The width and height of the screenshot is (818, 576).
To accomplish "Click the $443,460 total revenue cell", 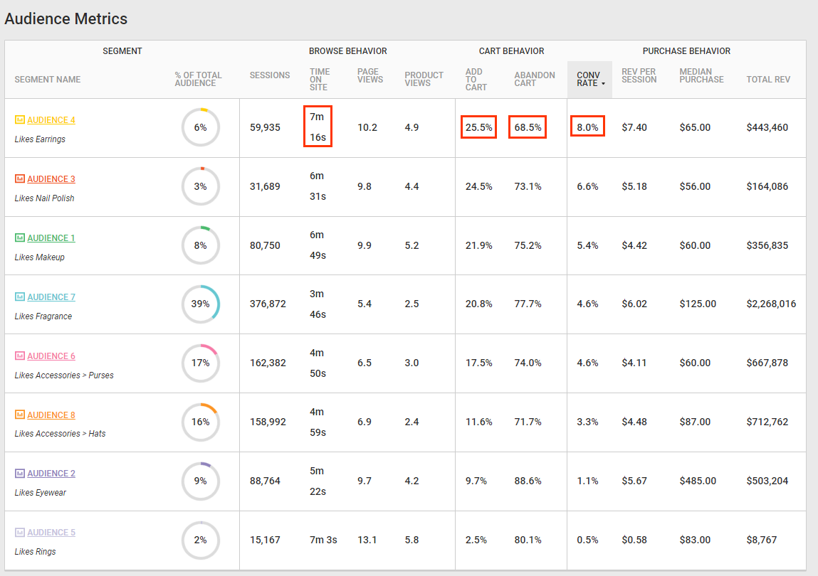I will pos(767,127).
